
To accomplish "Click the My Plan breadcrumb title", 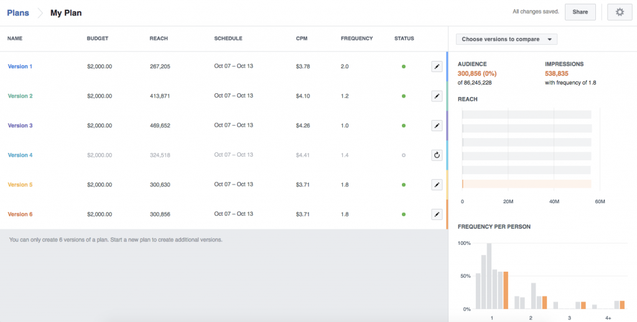I will 66,12.
